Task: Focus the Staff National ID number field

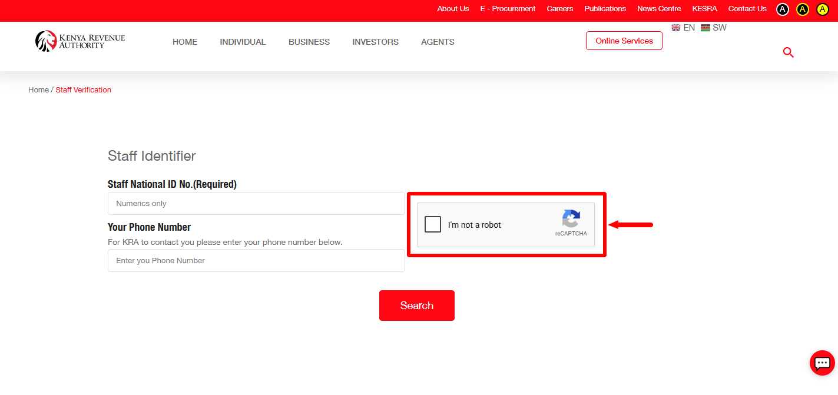Action: [256, 203]
